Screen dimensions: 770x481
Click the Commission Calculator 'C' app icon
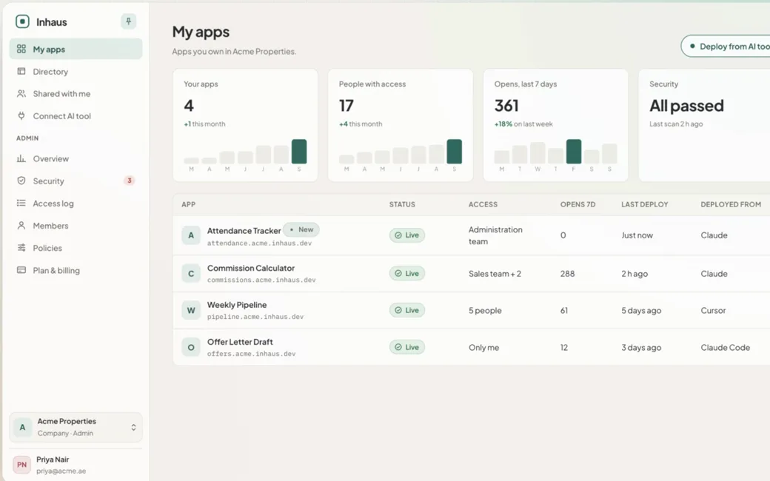click(191, 273)
